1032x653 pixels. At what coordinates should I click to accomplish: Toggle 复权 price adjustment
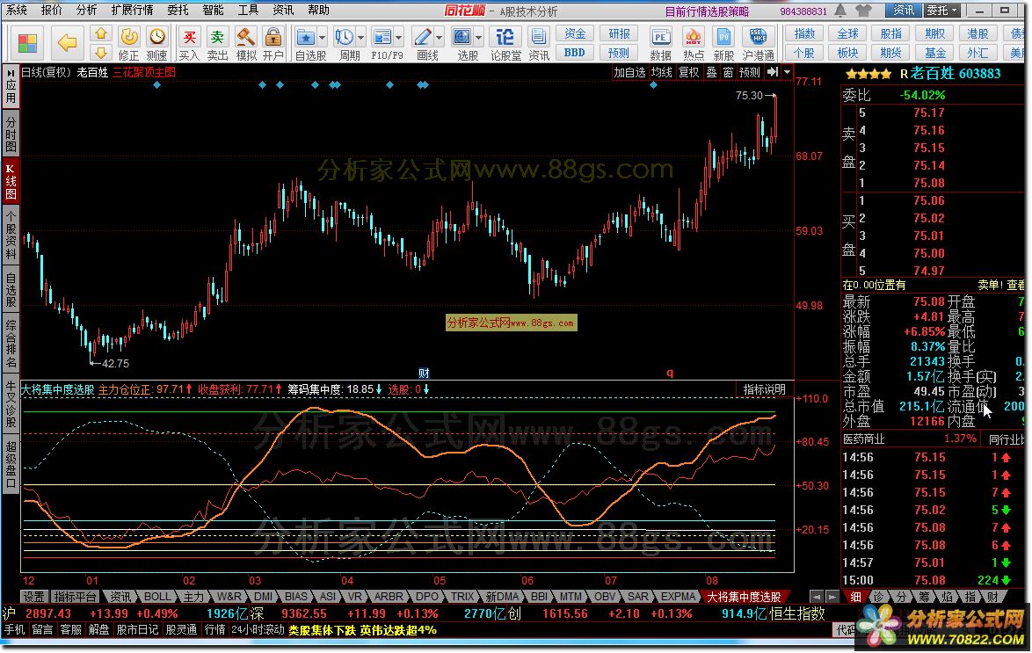tap(689, 72)
